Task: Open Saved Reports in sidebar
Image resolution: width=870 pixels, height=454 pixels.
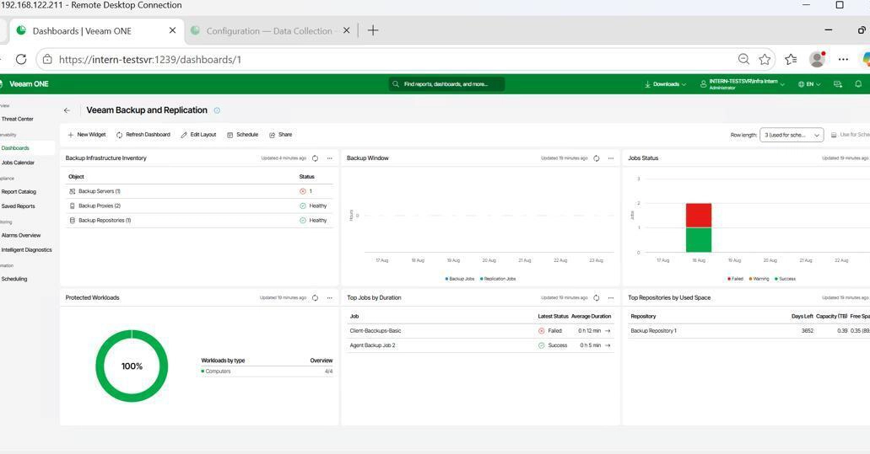Action: 18,206
